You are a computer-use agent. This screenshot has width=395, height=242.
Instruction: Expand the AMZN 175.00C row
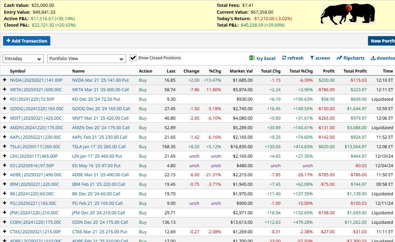click(5, 127)
